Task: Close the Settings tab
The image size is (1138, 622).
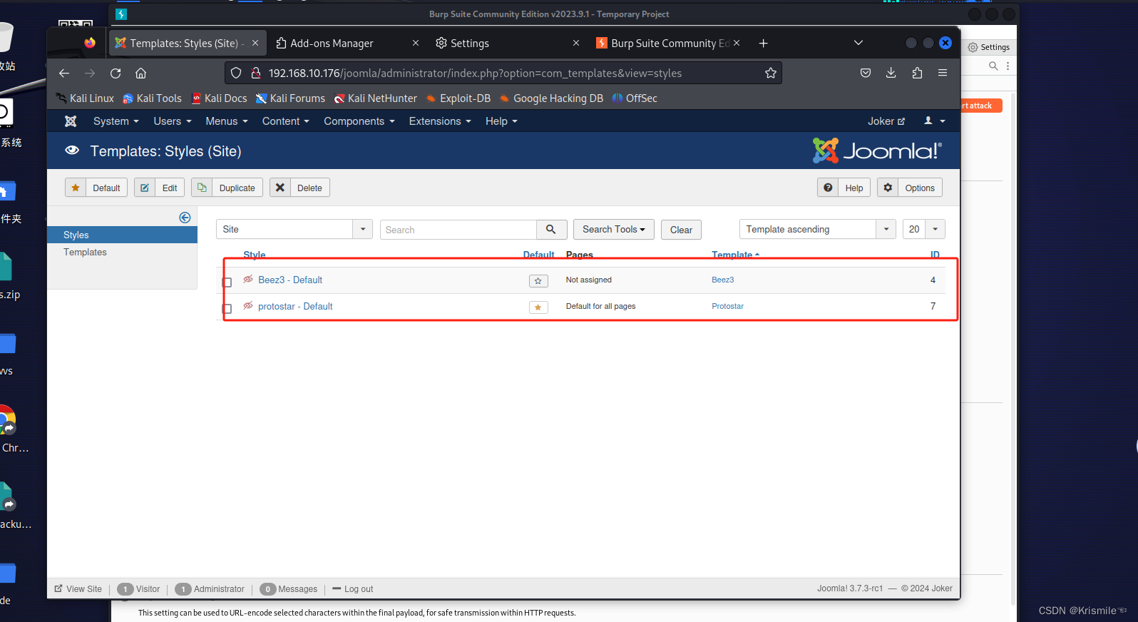Action: 576,44
